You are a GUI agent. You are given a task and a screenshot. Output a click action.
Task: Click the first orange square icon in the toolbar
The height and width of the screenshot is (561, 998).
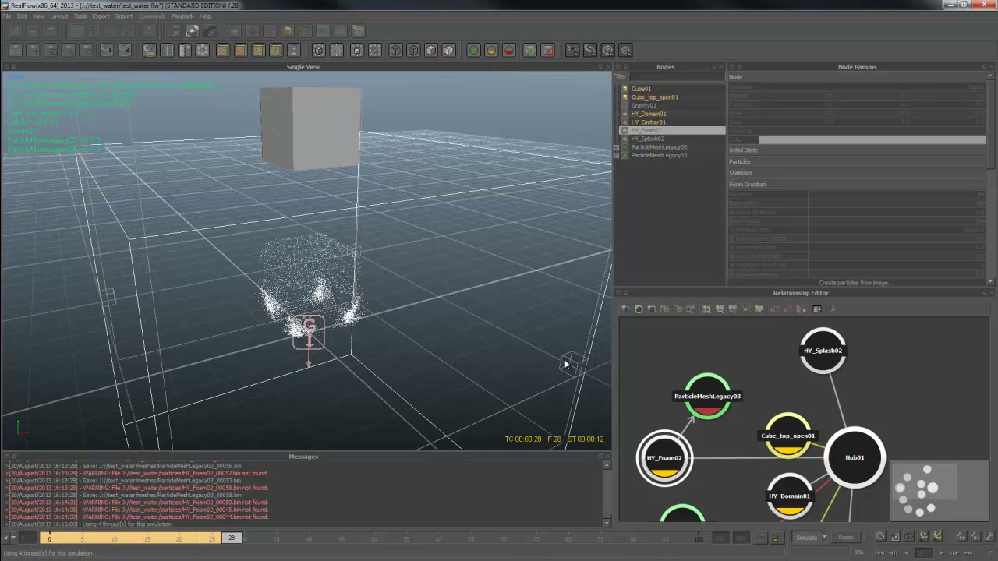223,50
